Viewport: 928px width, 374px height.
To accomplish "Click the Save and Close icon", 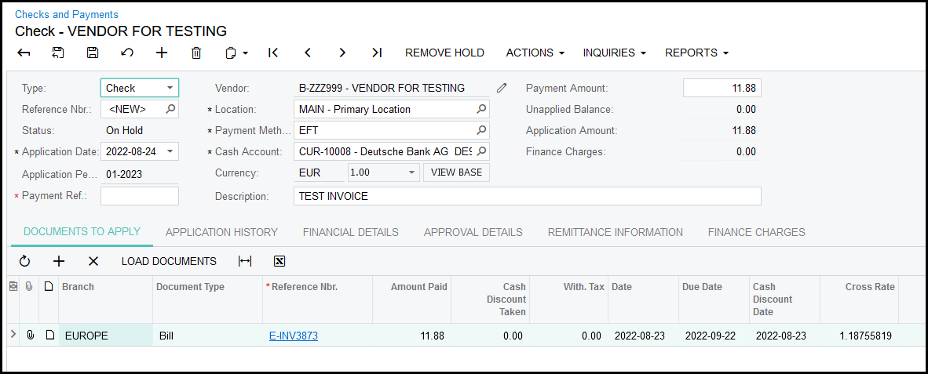I will [x=58, y=53].
